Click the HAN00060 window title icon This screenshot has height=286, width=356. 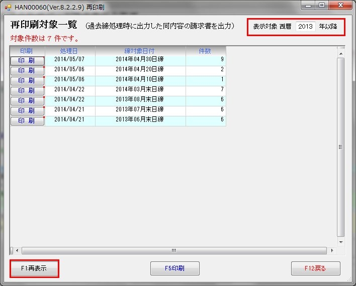[x=8, y=8]
